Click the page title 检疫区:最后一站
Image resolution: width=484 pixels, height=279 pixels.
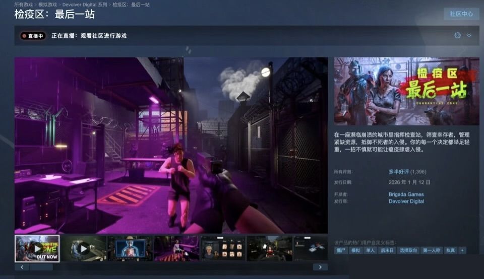coord(54,15)
